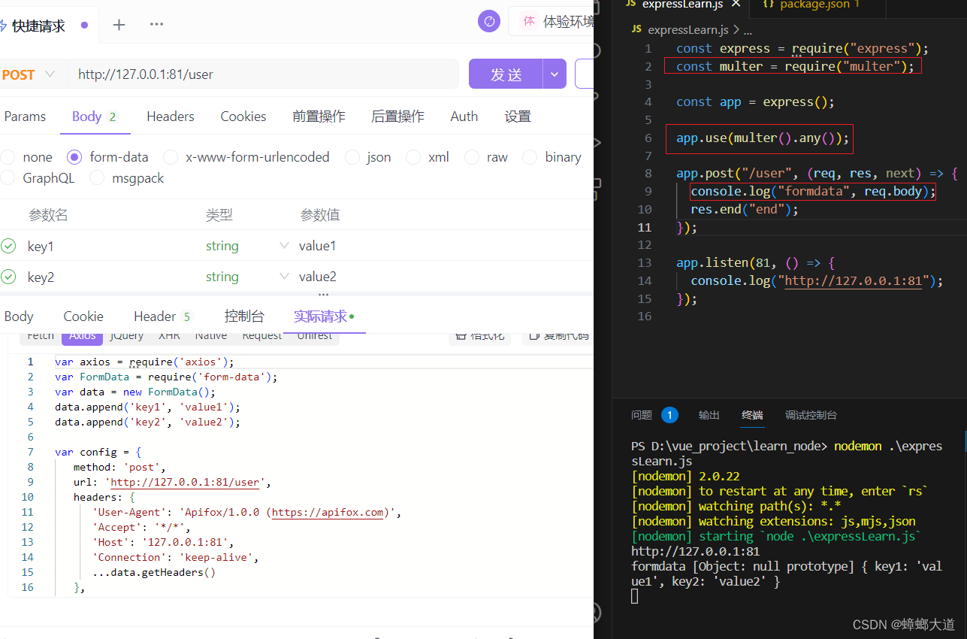Screen dimensions: 967x639
Task: Click the 复制代码 copy code button
Action: (x=558, y=336)
